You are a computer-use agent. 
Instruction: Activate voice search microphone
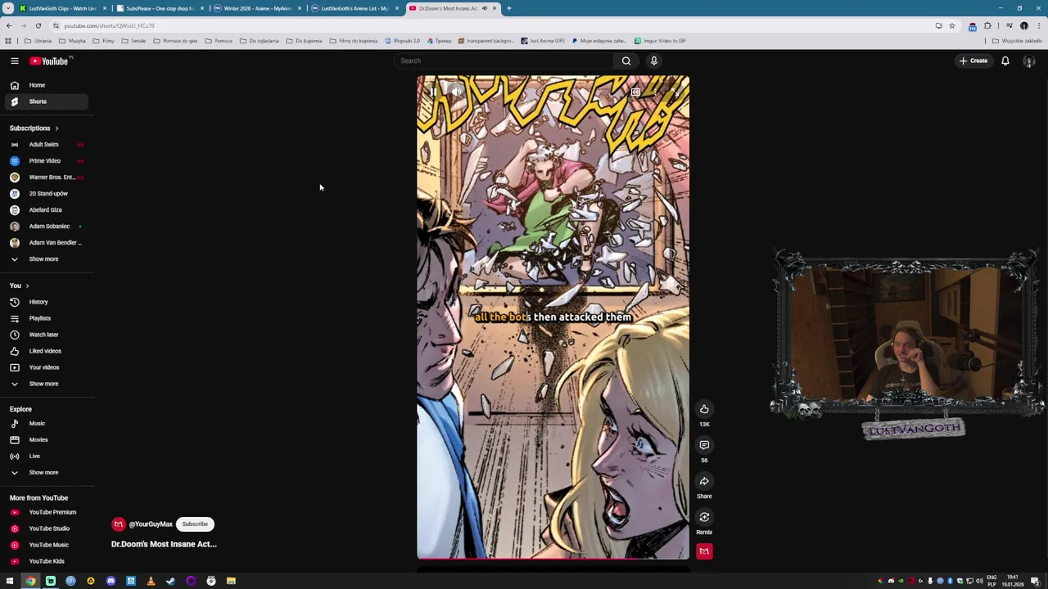pos(653,61)
